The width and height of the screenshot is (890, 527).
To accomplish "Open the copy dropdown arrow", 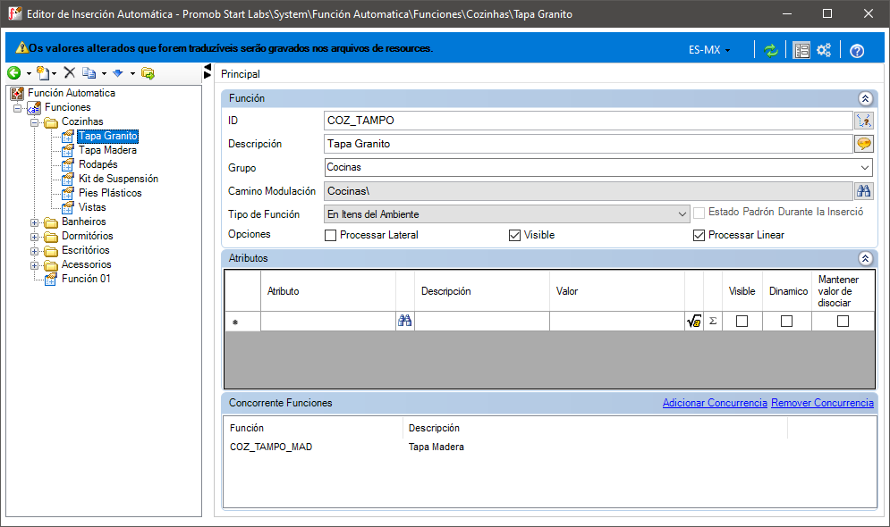I will coord(104,73).
